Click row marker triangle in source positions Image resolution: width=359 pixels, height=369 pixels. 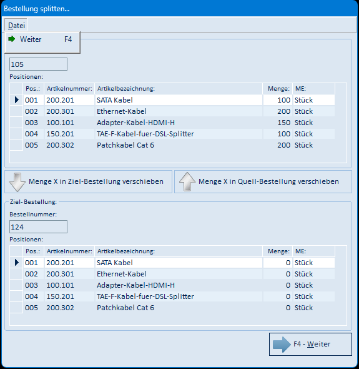(16, 100)
